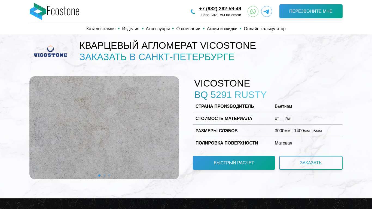Click the Rusty stone slab image
This screenshot has height=209, width=372.
pyautogui.click(x=104, y=128)
